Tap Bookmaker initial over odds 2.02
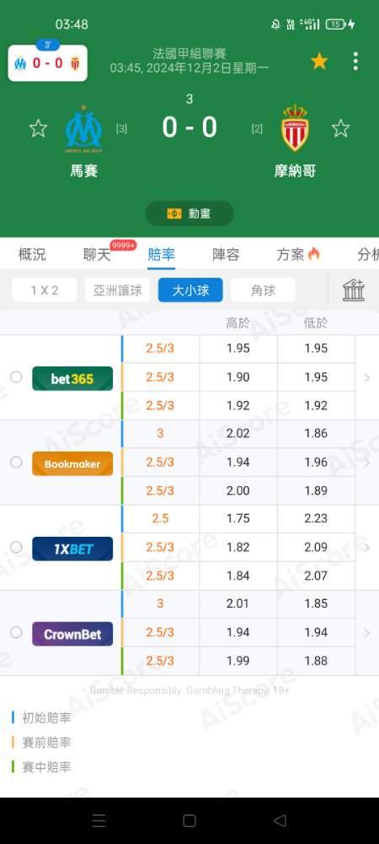This screenshot has width=379, height=844. tap(238, 433)
